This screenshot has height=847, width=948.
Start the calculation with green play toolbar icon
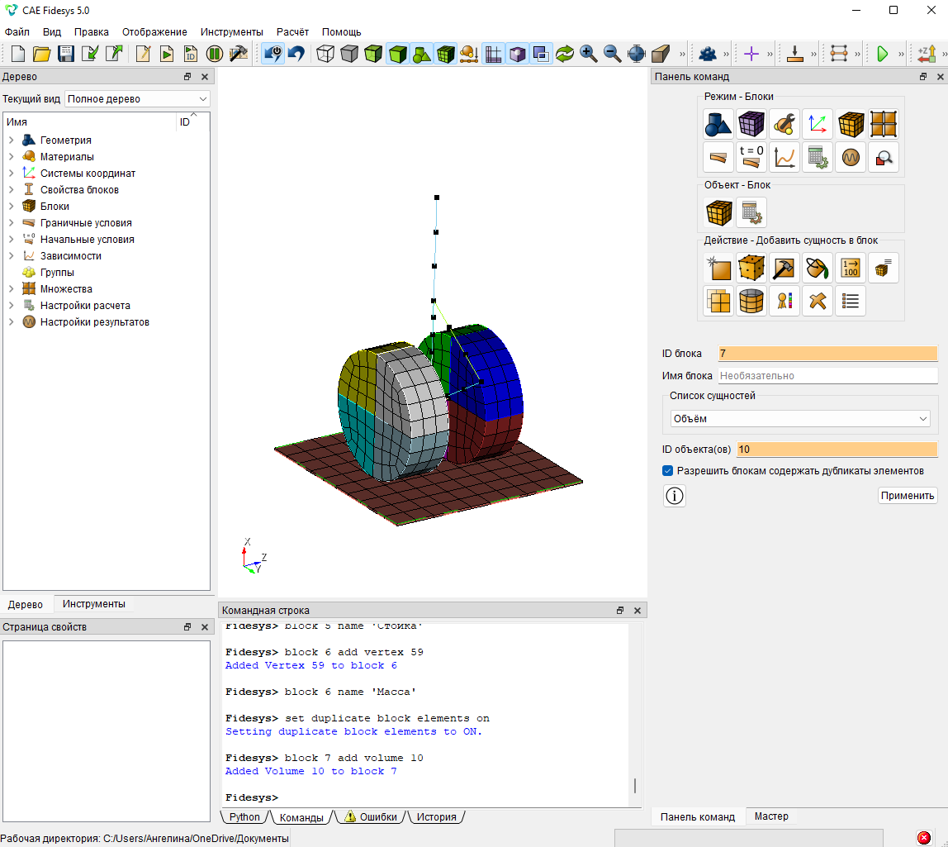[x=882, y=54]
